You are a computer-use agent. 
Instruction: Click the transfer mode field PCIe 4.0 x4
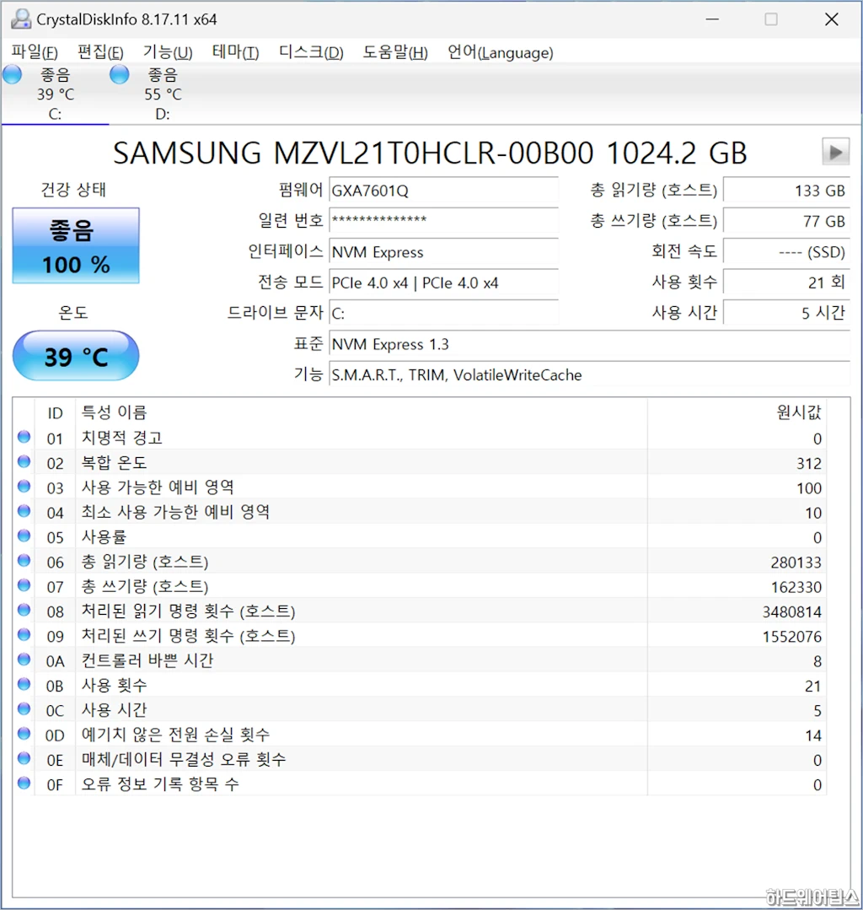tap(444, 283)
